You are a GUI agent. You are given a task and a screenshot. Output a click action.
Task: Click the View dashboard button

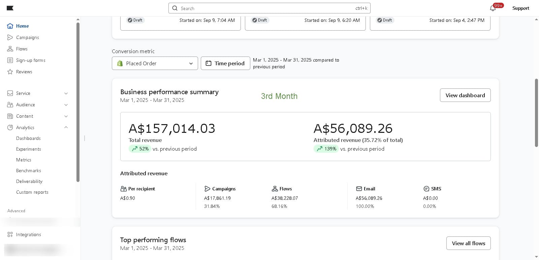point(465,95)
